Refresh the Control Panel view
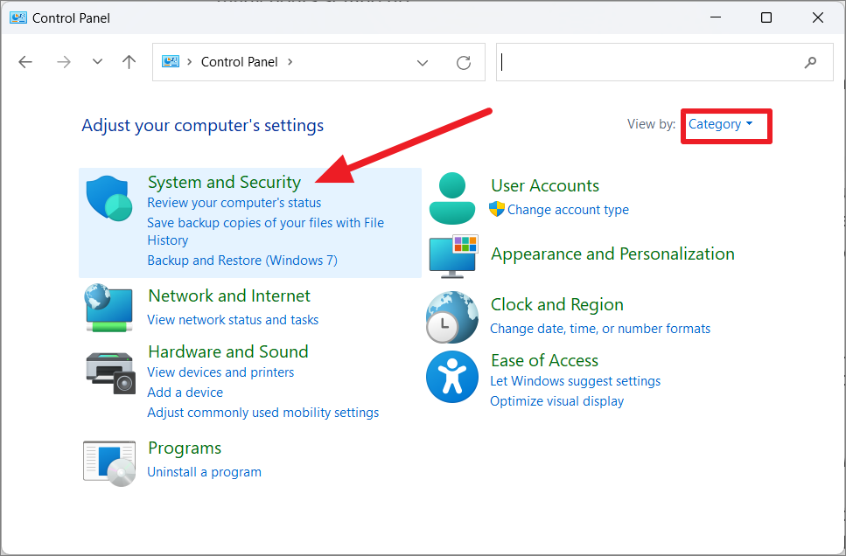The height and width of the screenshot is (556, 846). (x=464, y=62)
